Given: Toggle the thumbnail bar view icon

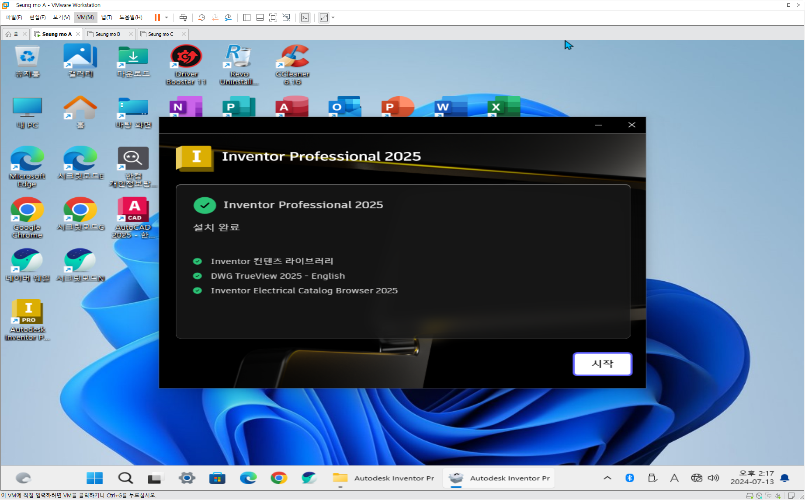Looking at the screenshot, I should click(x=260, y=17).
